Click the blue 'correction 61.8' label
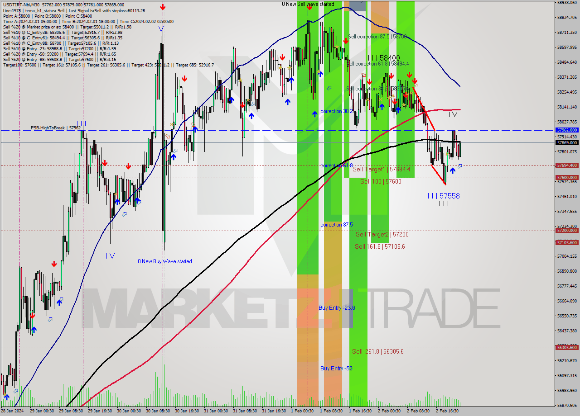 337,165
